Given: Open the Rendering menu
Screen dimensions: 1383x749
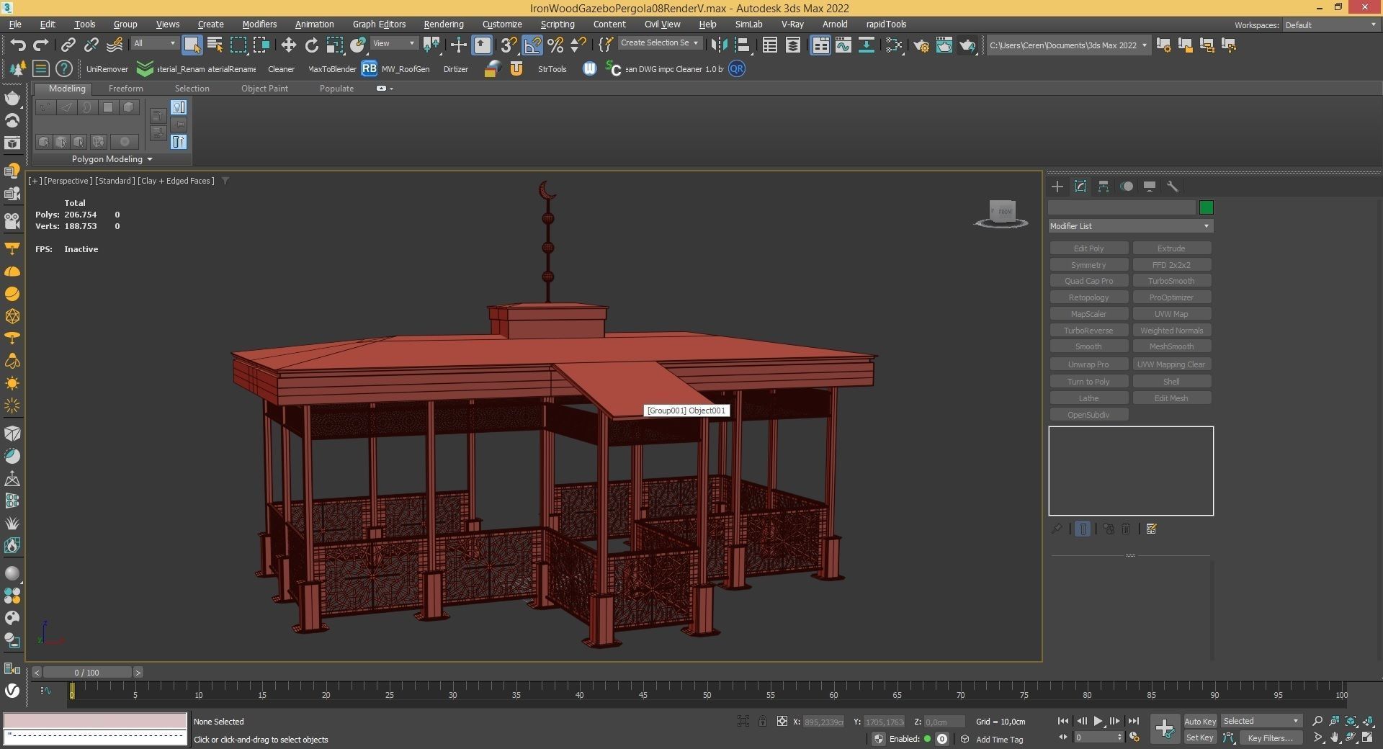Looking at the screenshot, I should (x=444, y=24).
